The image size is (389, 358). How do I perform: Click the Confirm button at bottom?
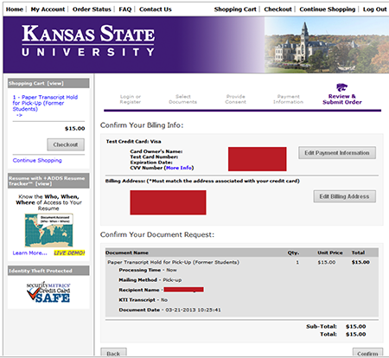coord(367,353)
